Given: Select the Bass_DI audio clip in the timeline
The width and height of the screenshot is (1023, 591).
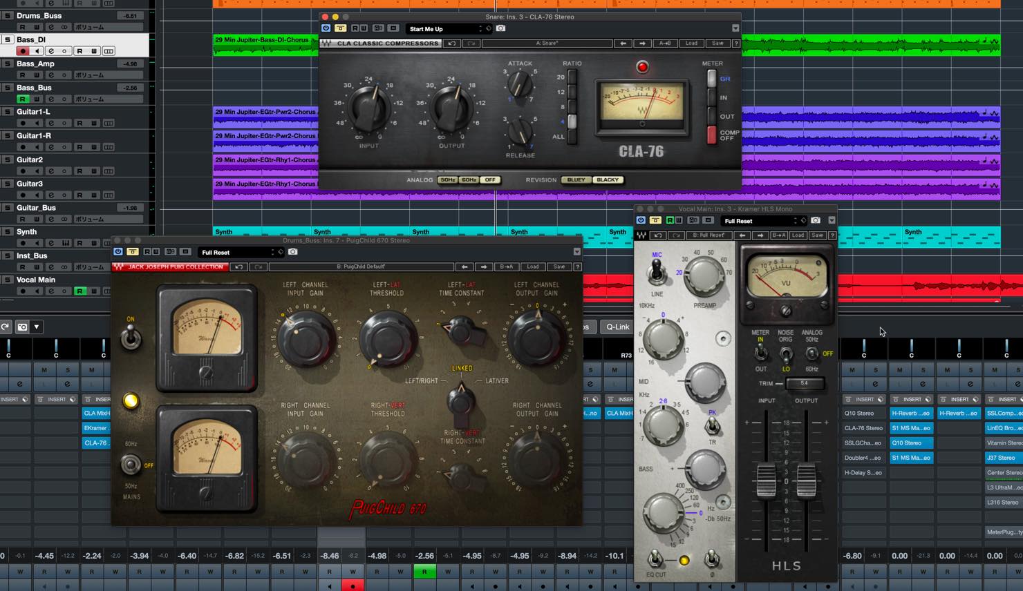Looking at the screenshot, I should point(607,45).
